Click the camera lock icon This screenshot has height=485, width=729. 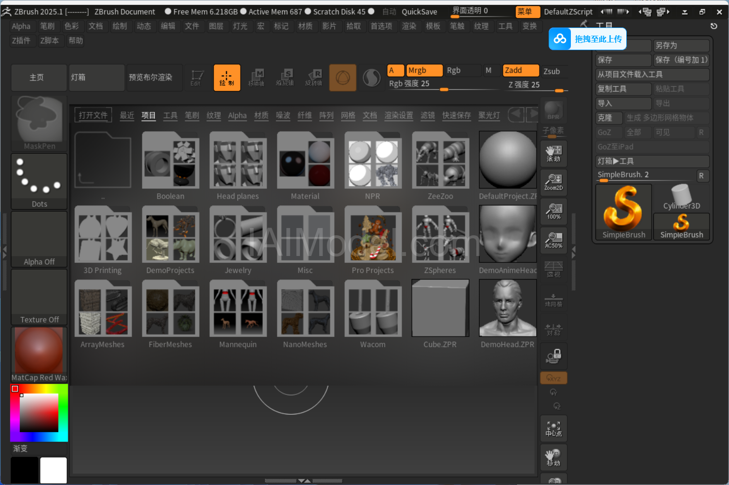click(553, 357)
